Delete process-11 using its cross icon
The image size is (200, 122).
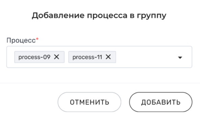click(x=108, y=57)
